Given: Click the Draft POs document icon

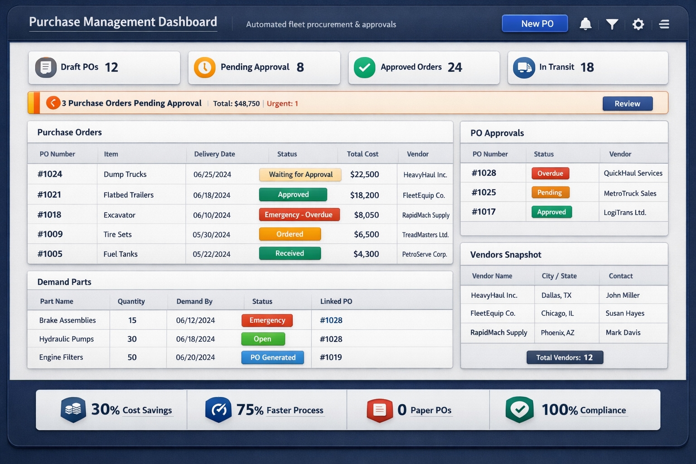Looking at the screenshot, I should coord(45,67).
